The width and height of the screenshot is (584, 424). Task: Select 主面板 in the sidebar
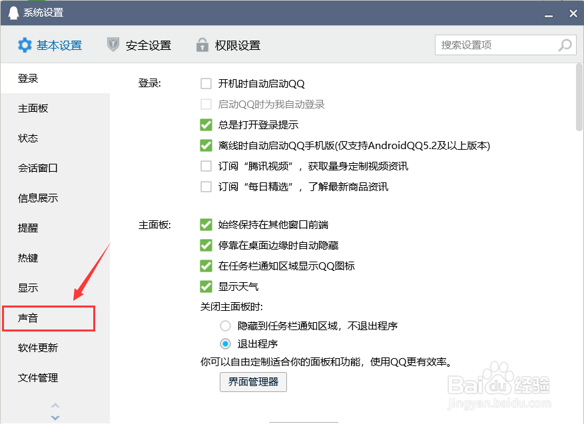[x=55, y=108]
